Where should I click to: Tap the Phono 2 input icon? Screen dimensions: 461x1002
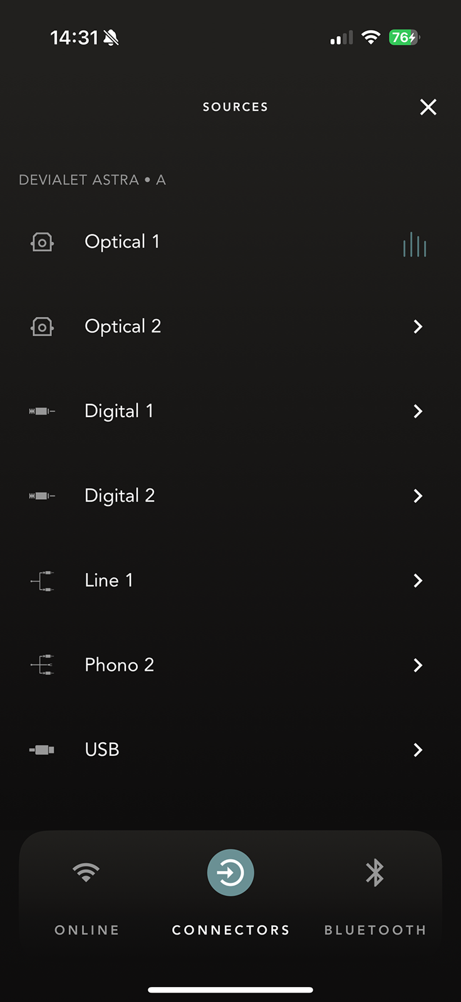(x=42, y=665)
